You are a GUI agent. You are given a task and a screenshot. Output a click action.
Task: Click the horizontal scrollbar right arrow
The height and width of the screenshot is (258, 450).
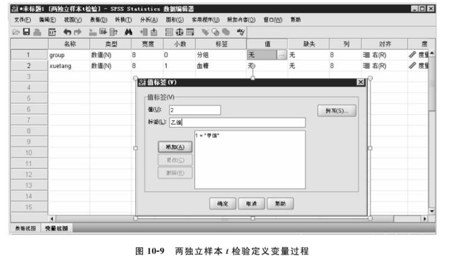coord(425,219)
